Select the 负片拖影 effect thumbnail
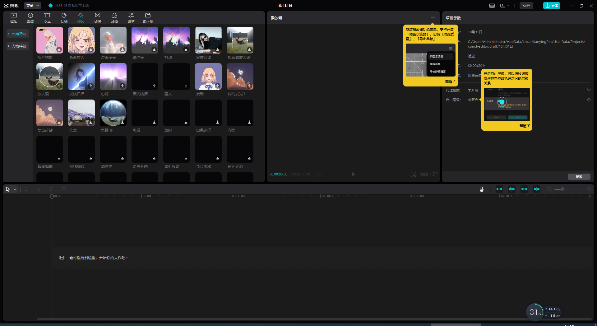Image resolution: width=597 pixels, height=326 pixels. 50,40
